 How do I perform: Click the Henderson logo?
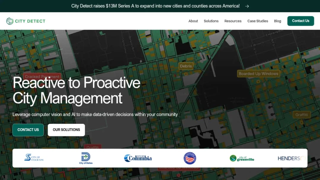pos(292,158)
